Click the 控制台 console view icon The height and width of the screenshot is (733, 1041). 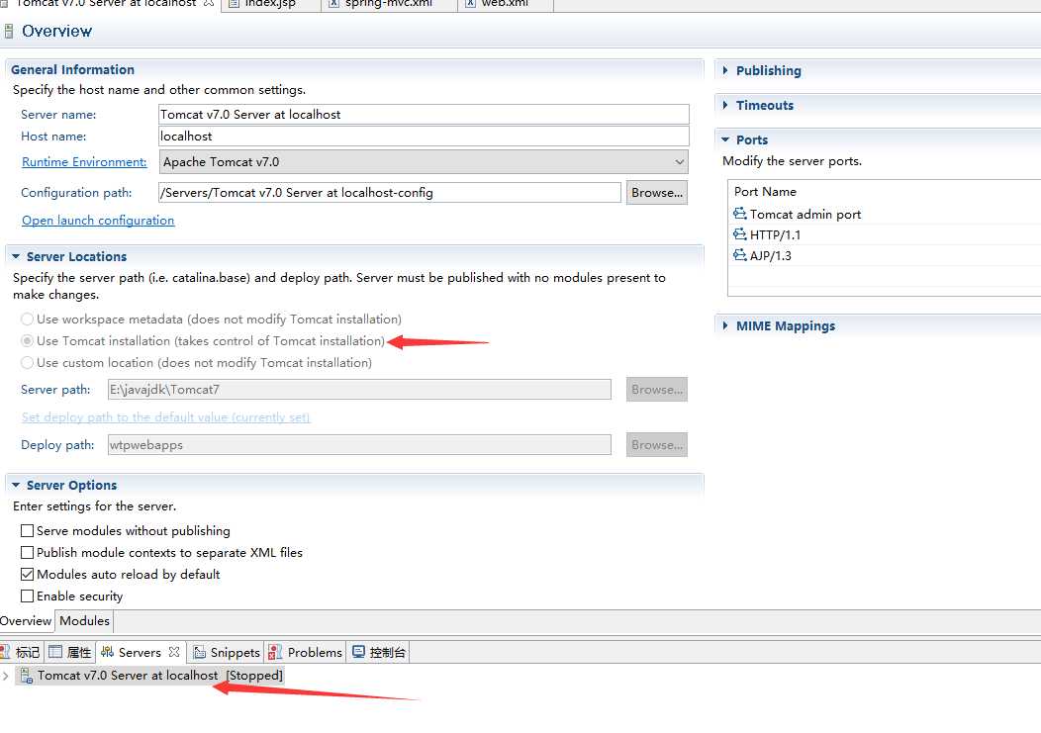358,651
